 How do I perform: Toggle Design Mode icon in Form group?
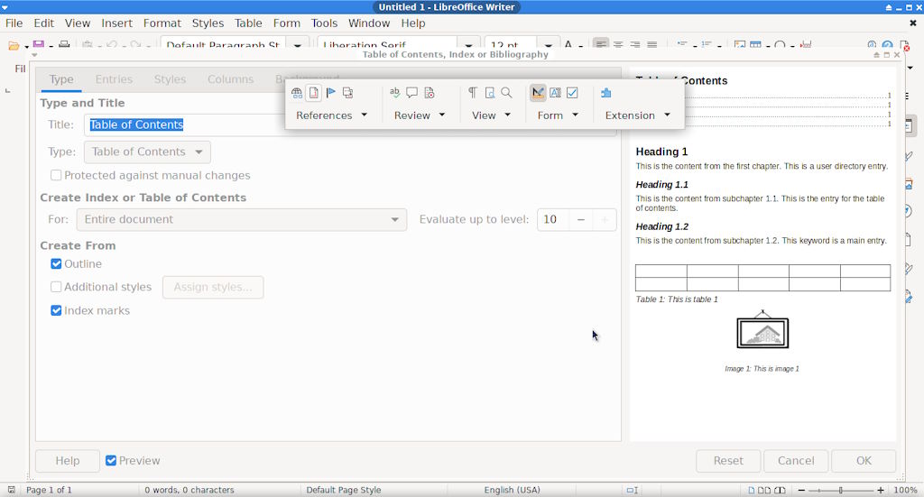(538, 93)
